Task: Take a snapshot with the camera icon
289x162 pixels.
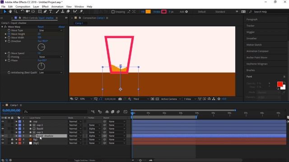Action: [x=120, y=99]
